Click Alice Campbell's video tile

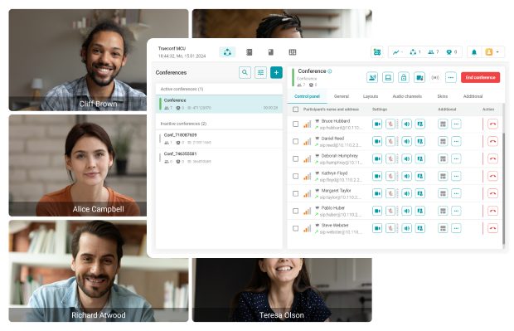(77, 165)
